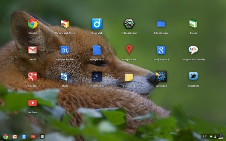Viewport: 226px width, 141px height.
Task: Open TweetDeck
Action: click(x=193, y=76)
